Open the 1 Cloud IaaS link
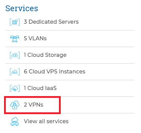 point(40,88)
